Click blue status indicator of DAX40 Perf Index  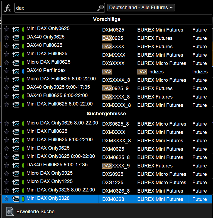click(23, 71)
